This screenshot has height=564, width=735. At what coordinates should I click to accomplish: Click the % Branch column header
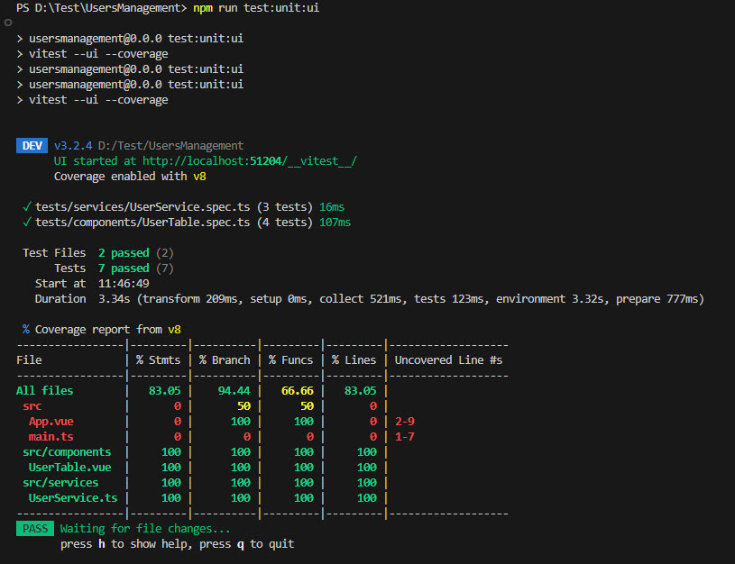pyautogui.click(x=225, y=360)
